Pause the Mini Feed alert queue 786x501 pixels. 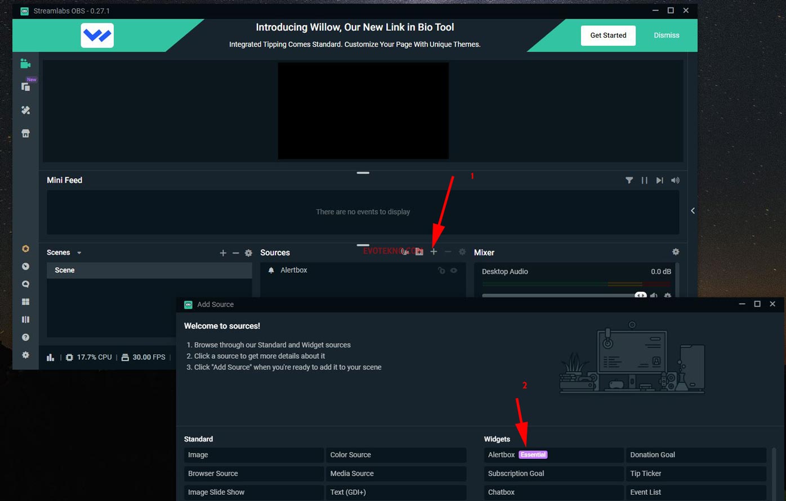pos(644,180)
